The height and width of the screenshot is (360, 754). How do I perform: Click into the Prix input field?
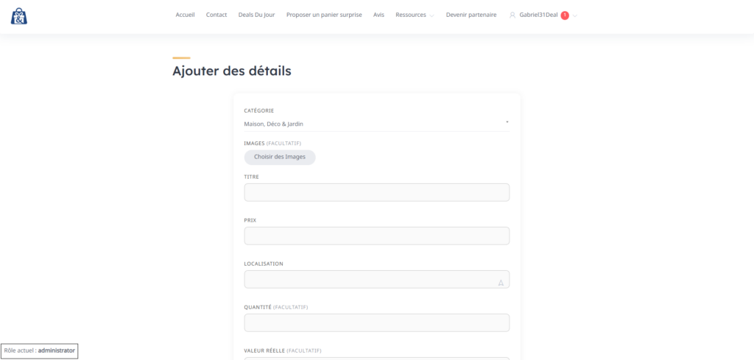(376, 236)
